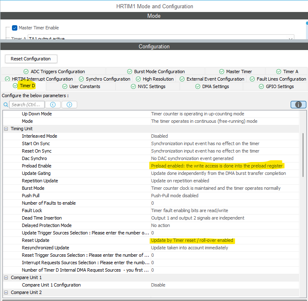This screenshot has width=308, height=301.
Task: Click the parameter list vertical scrollbar
Action: point(303,155)
